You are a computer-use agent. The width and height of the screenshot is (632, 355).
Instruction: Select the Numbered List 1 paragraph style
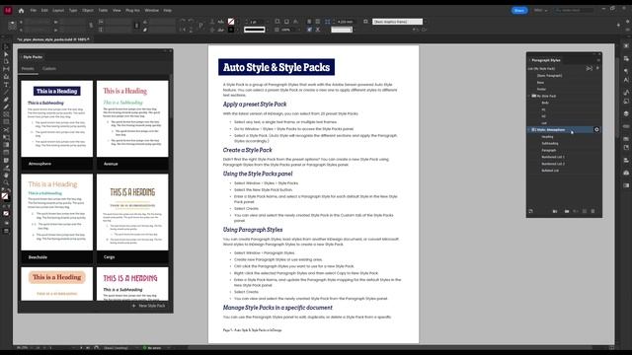coord(553,157)
